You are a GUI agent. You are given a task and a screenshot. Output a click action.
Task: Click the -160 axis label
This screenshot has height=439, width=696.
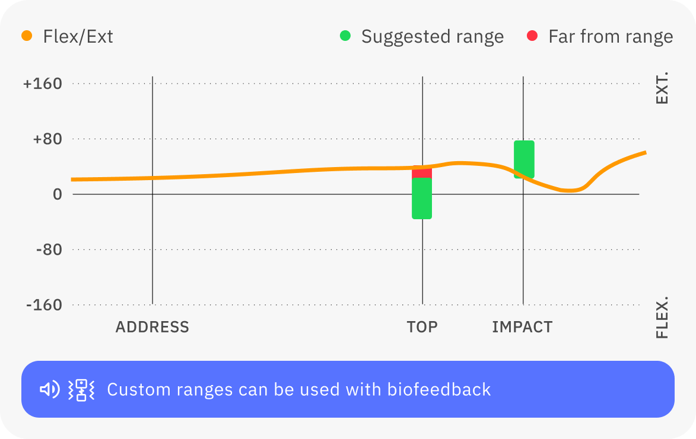click(44, 305)
